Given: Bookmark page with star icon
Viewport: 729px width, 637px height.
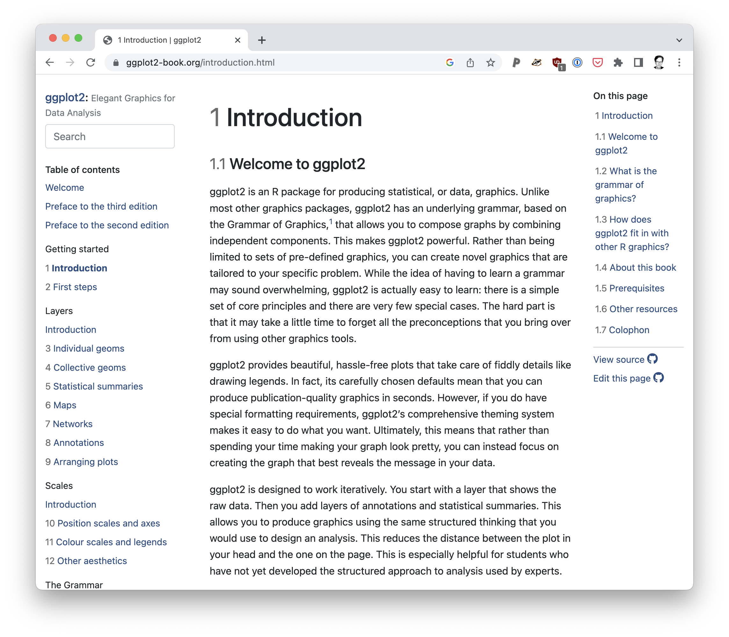Looking at the screenshot, I should point(490,62).
